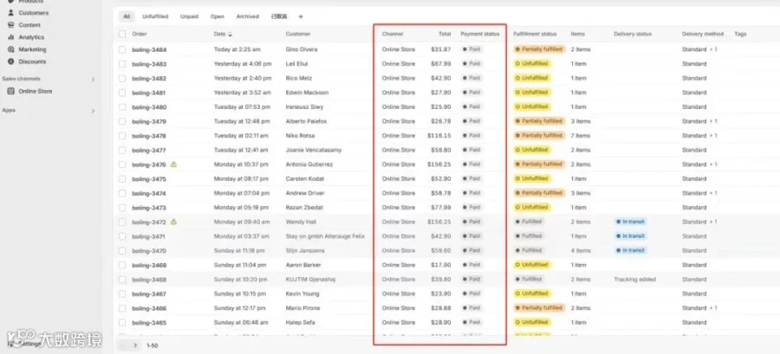Switch to the Unfulfilled tab
The image size is (780, 354).
155,16
